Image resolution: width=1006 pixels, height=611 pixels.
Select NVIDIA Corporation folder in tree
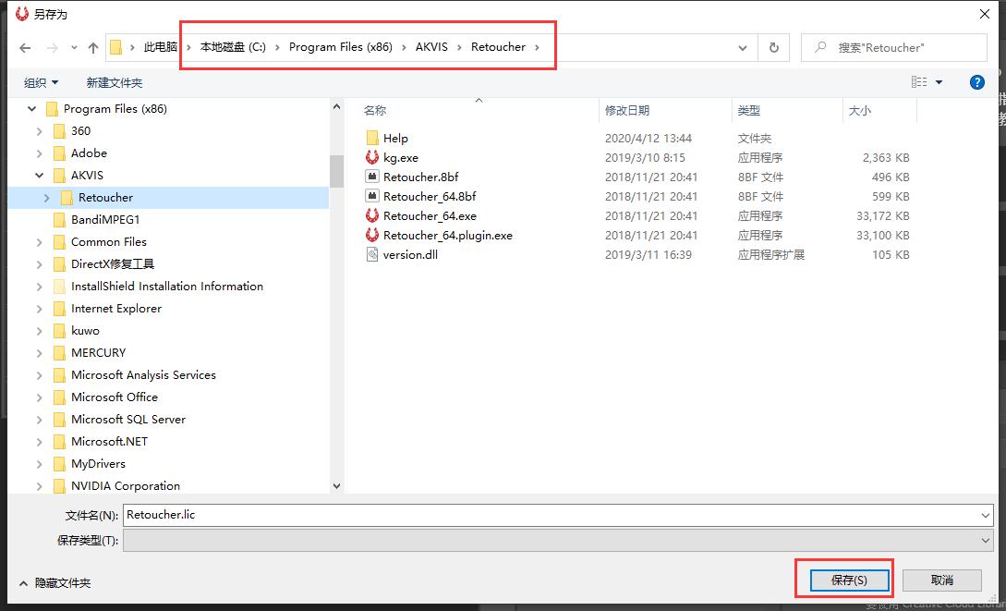(125, 486)
